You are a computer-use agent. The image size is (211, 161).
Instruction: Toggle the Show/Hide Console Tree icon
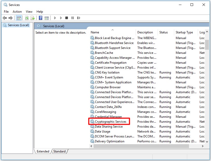pos(18,18)
